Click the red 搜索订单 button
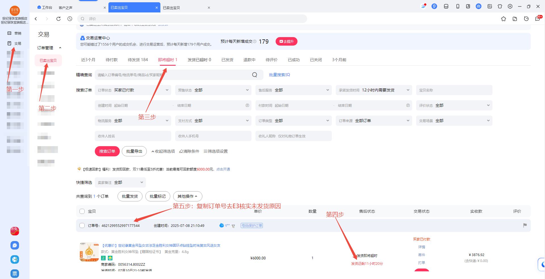Screen dimensions: 545x279 pyautogui.click(x=107, y=151)
